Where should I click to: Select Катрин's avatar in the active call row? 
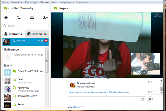tap(7, 42)
